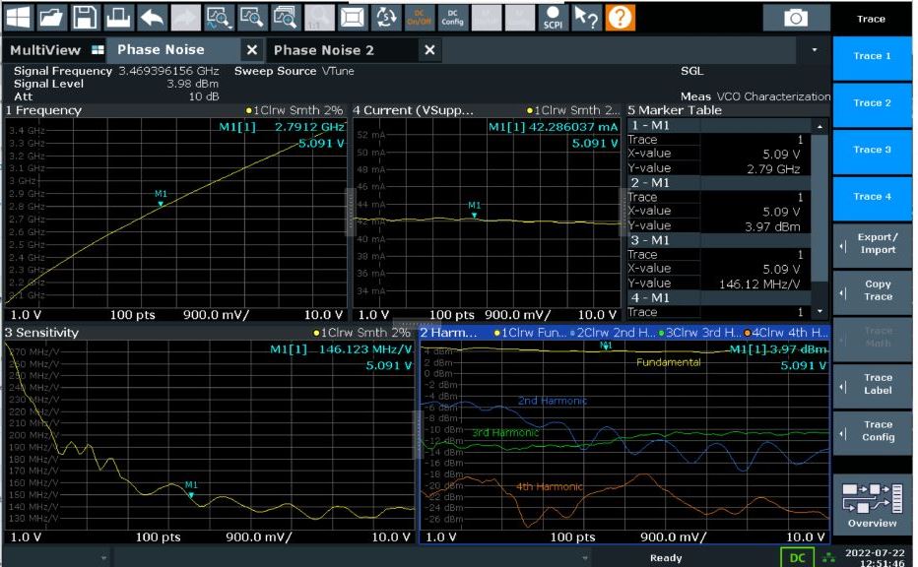Open a saved file with folder icon
The height and width of the screenshot is (567, 918).
pos(51,17)
